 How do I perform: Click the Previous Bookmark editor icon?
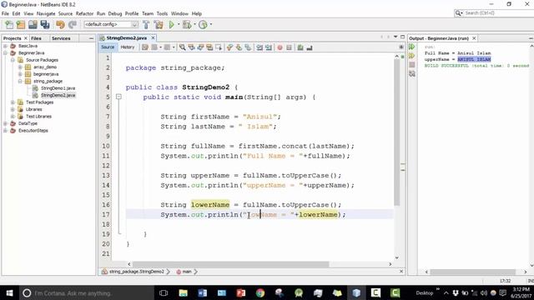pos(230,47)
